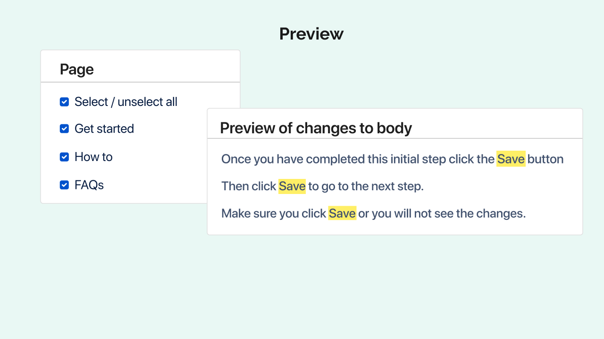Screen dimensions: 604x339
Task: Click the Make sure you click sentence
Action: click(x=373, y=213)
